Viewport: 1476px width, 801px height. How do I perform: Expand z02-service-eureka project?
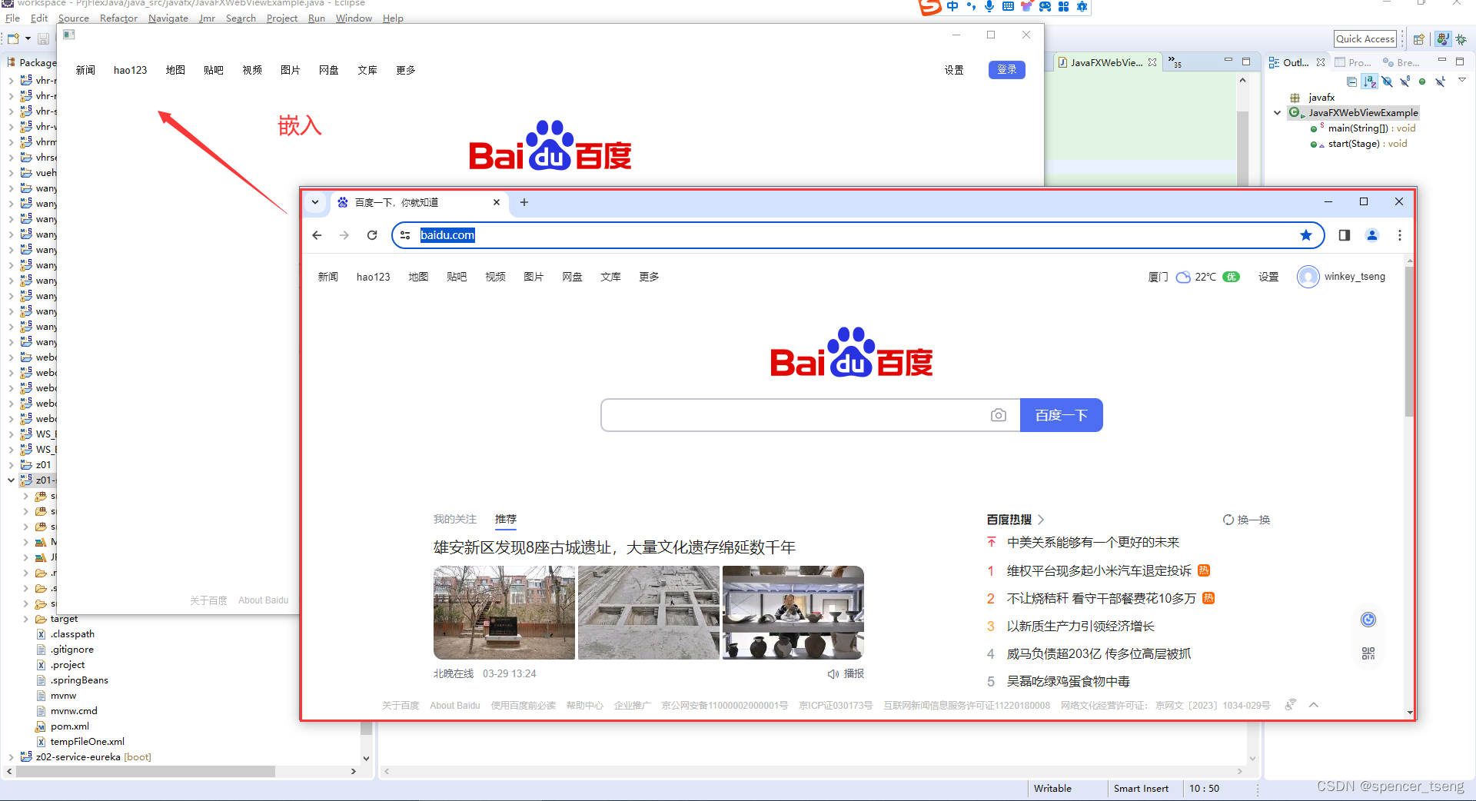tap(11, 757)
